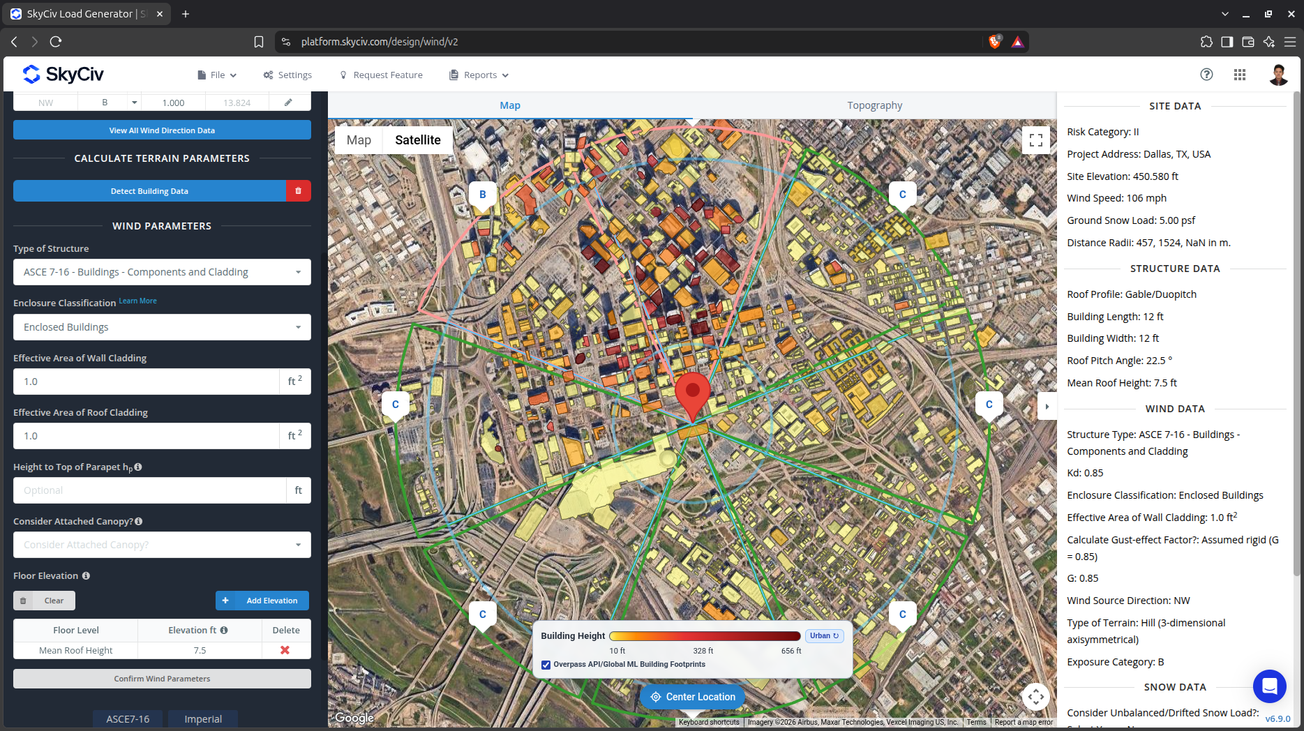Open the Enclosure Classification dropdown
This screenshot has height=731, width=1304.
162,327
